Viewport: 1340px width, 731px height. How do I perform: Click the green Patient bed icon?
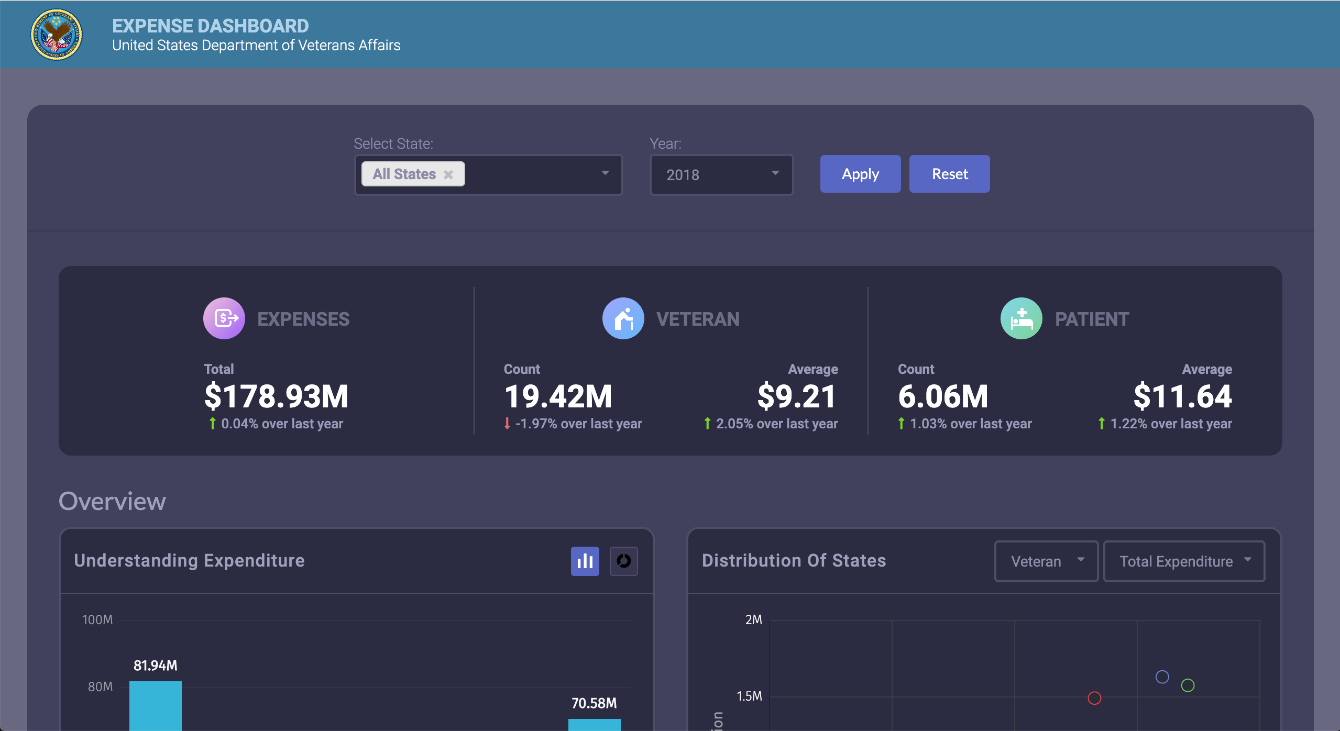pyautogui.click(x=1021, y=318)
